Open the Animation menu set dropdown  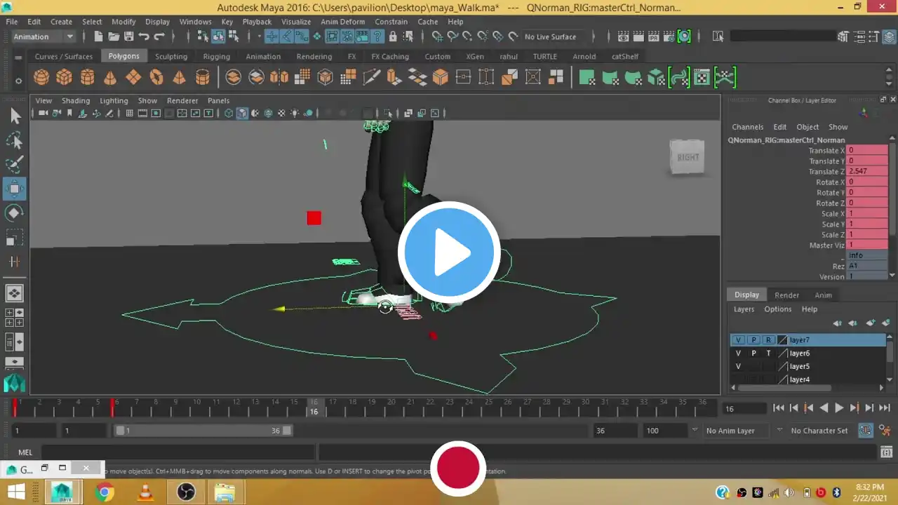(x=43, y=36)
